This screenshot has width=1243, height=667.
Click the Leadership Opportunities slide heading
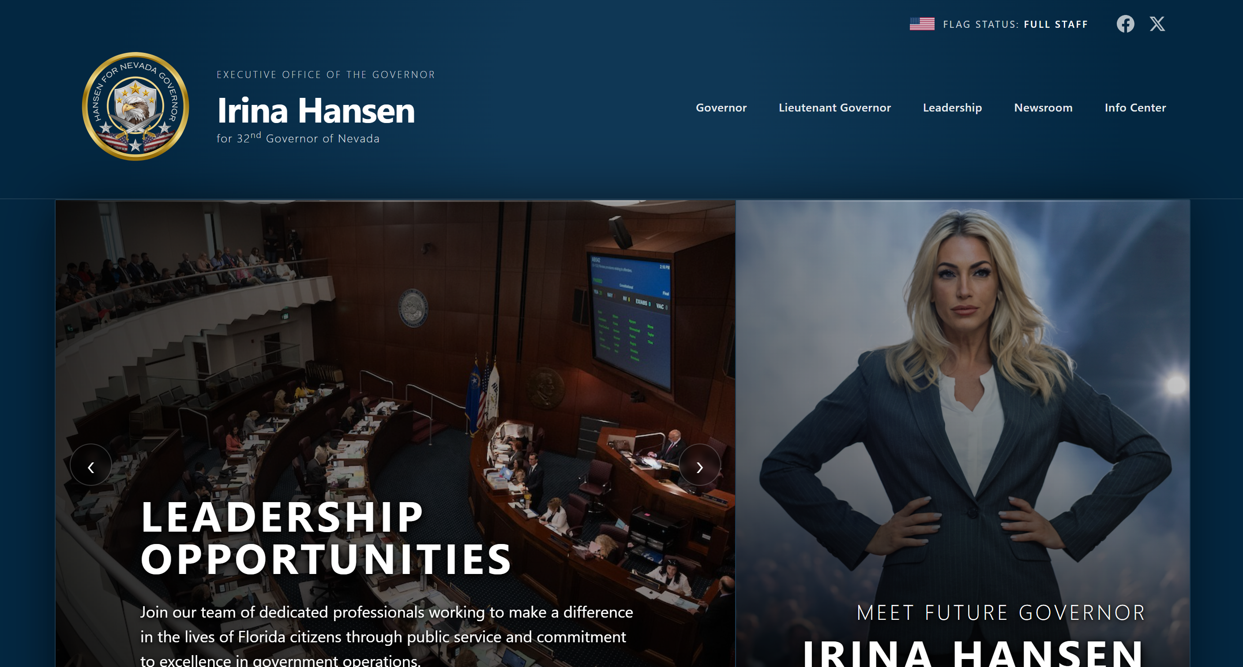[x=326, y=537]
